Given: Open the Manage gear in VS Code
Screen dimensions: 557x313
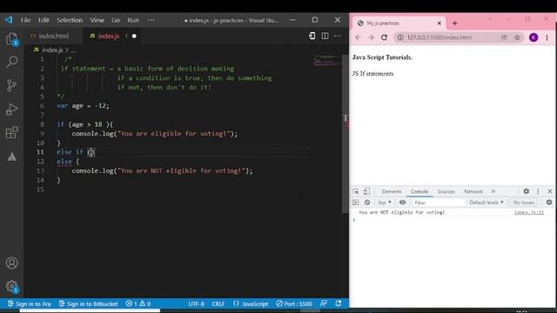Looking at the screenshot, I should pyautogui.click(x=11, y=286).
